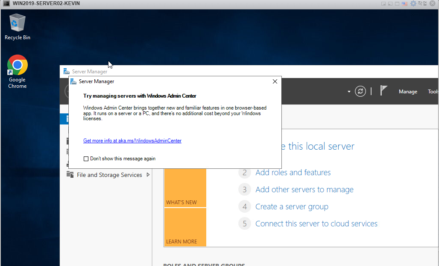Screen dimensions: 439x266
Task: Open the WHAT'S NEW orange tile
Action: (185, 188)
